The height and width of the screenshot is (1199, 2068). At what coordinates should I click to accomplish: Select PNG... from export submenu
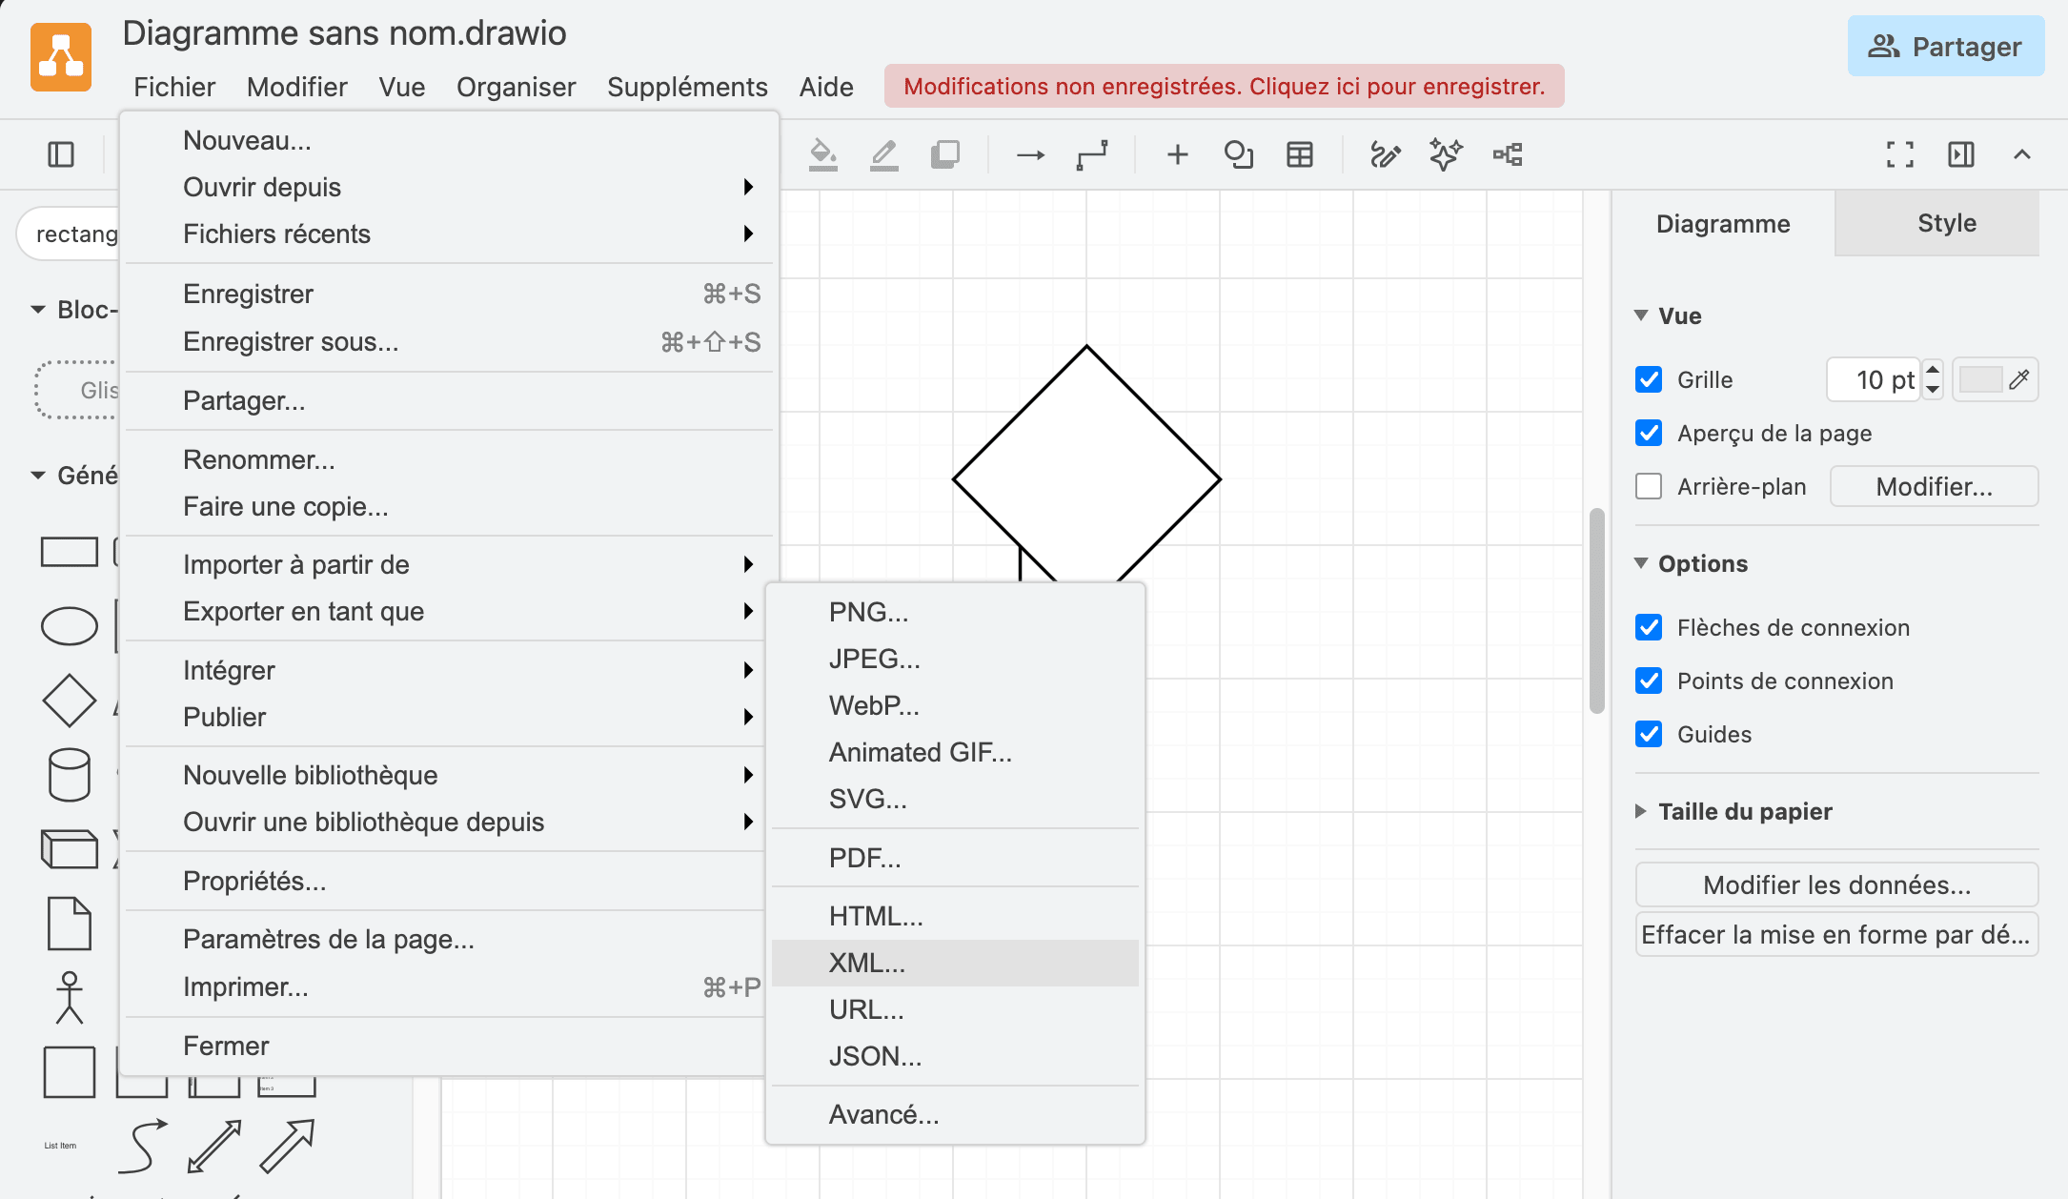pos(955,612)
